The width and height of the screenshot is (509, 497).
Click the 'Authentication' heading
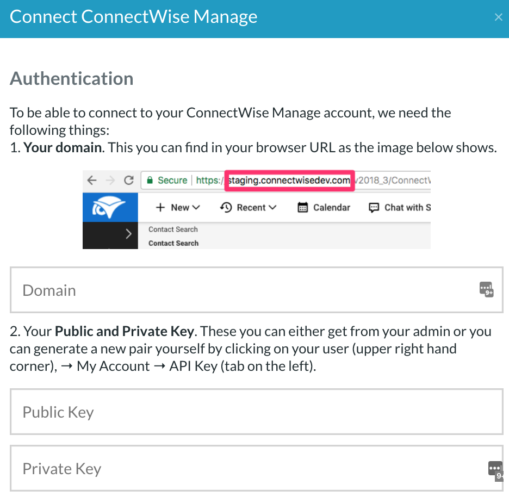tap(71, 78)
